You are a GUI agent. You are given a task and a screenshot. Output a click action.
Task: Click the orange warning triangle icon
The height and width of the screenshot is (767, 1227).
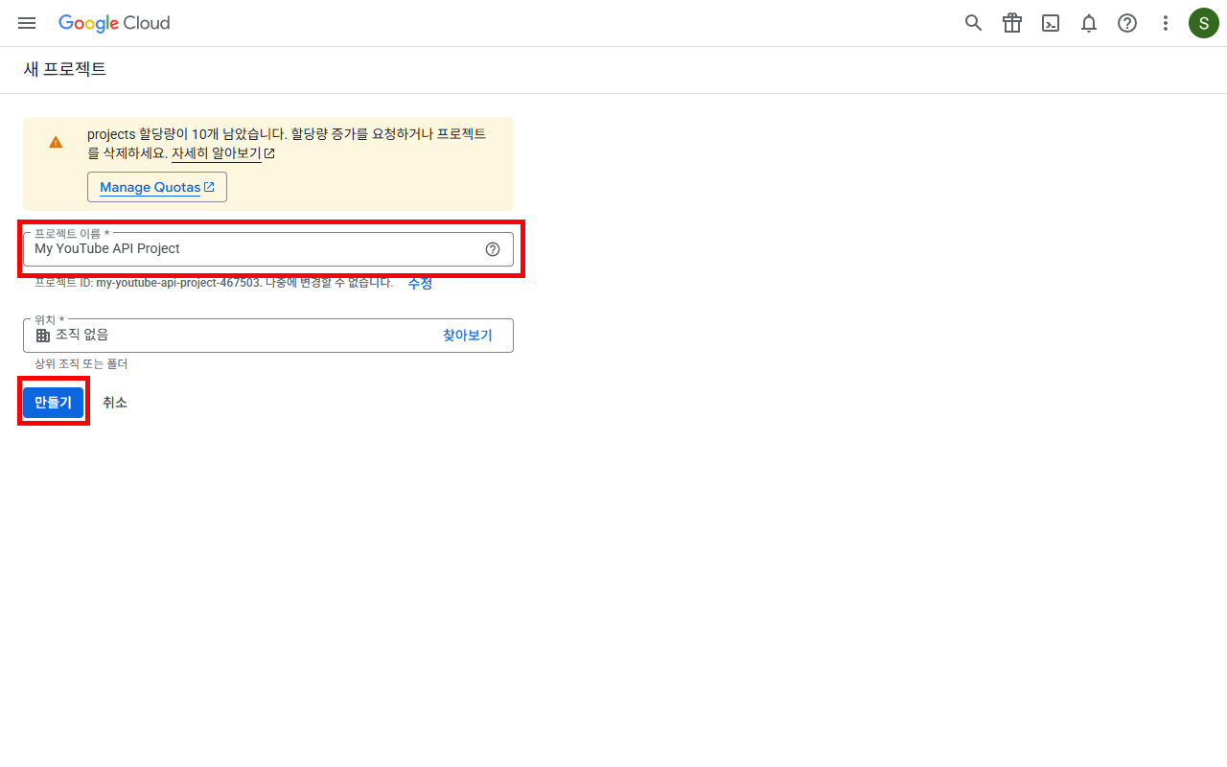[56, 142]
